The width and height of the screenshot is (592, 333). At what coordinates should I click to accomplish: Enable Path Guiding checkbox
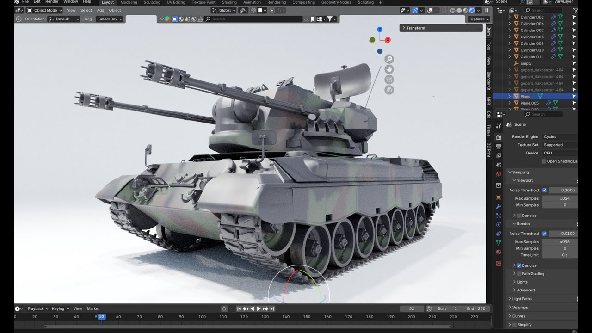click(x=519, y=274)
